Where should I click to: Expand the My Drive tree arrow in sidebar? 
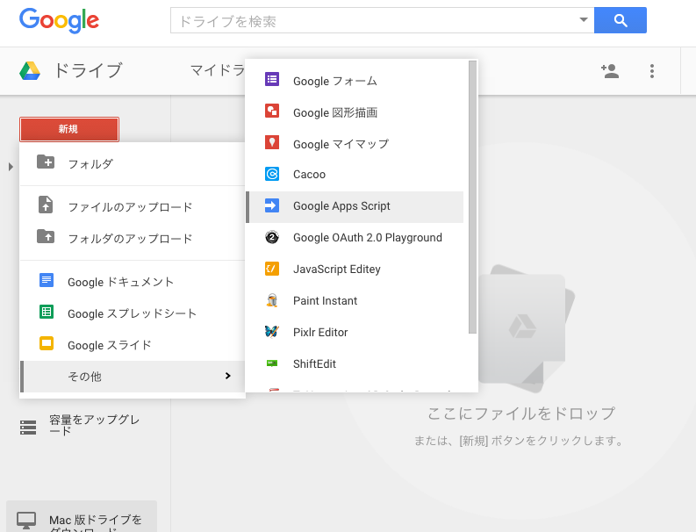pyautogui.click(x=11, y=167)
